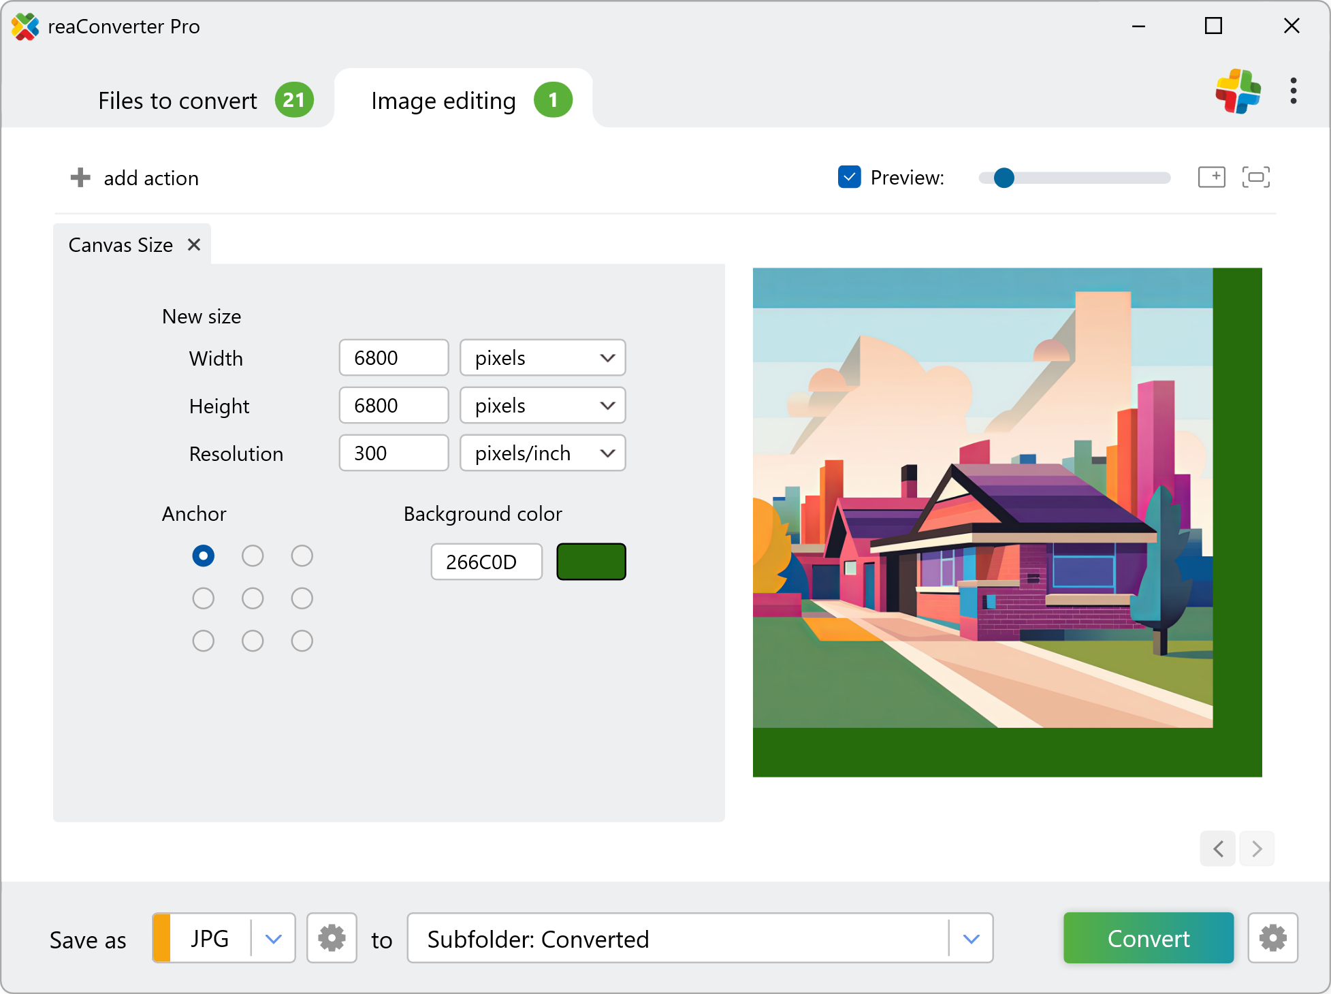Go to next preview image
Screen dimensions: 1331x994
point(1257,848)
